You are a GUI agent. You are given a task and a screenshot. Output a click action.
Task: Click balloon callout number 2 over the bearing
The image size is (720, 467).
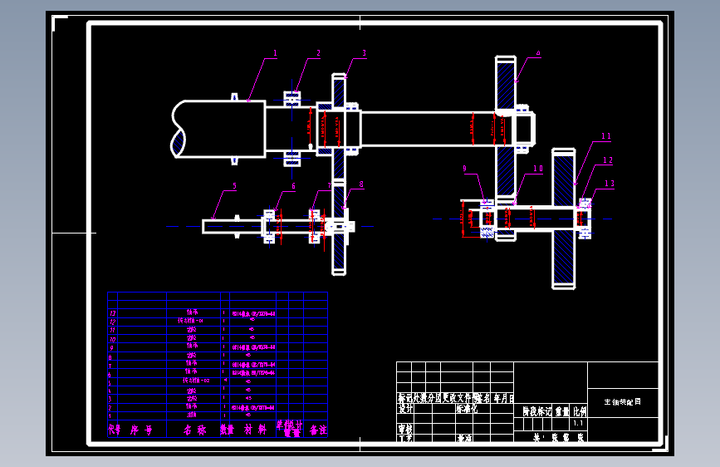[318, 53]
